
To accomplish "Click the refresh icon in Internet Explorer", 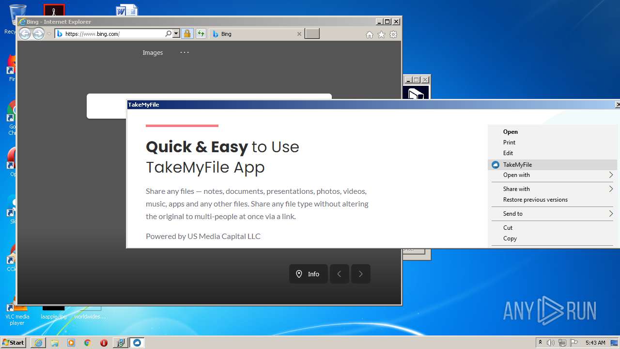I will (201, 34).
